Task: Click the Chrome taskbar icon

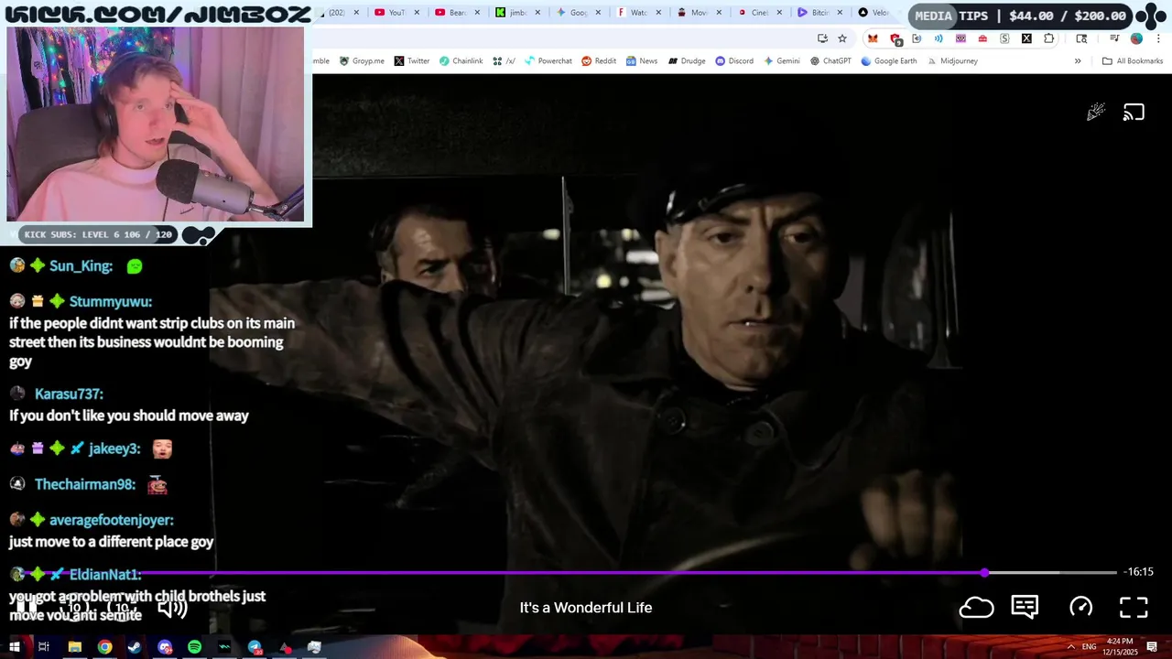Action: (x=104, y=647)
